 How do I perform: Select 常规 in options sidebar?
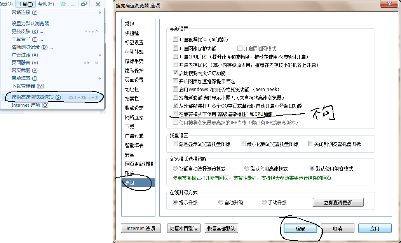[138, 24]
